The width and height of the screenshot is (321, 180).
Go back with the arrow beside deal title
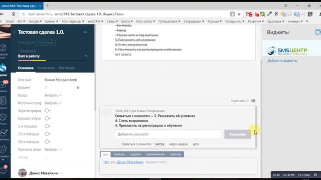[x=15, y=32]
